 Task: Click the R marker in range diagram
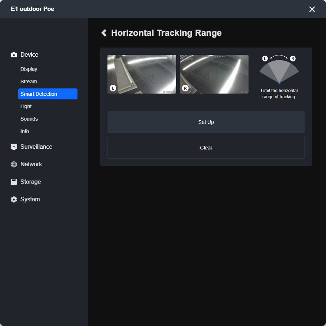[293, 58]
